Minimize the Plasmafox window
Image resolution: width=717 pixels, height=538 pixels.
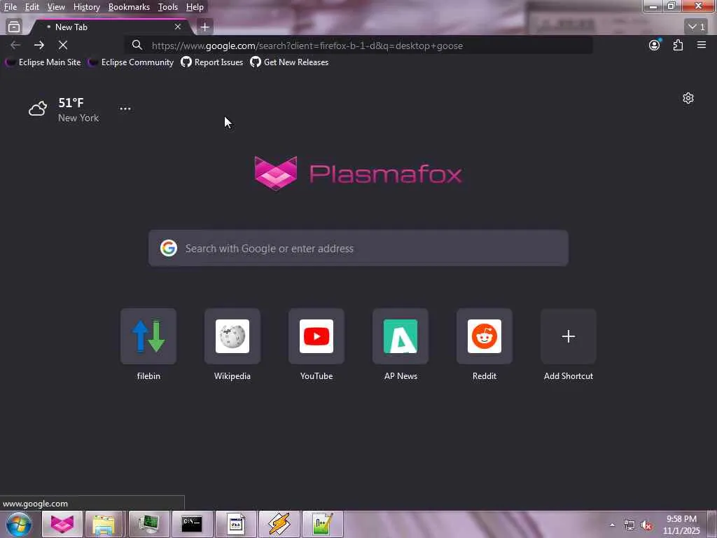click(x=653, y=6)
